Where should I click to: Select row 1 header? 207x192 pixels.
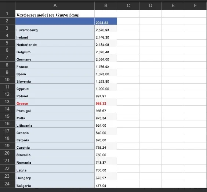[8, 14]
